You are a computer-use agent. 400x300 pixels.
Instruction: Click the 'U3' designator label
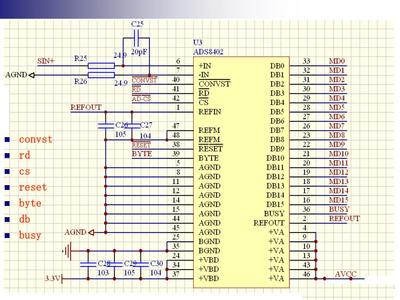[x=198, y=42]
